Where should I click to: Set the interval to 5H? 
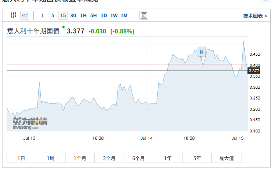[x=94, y=16]
